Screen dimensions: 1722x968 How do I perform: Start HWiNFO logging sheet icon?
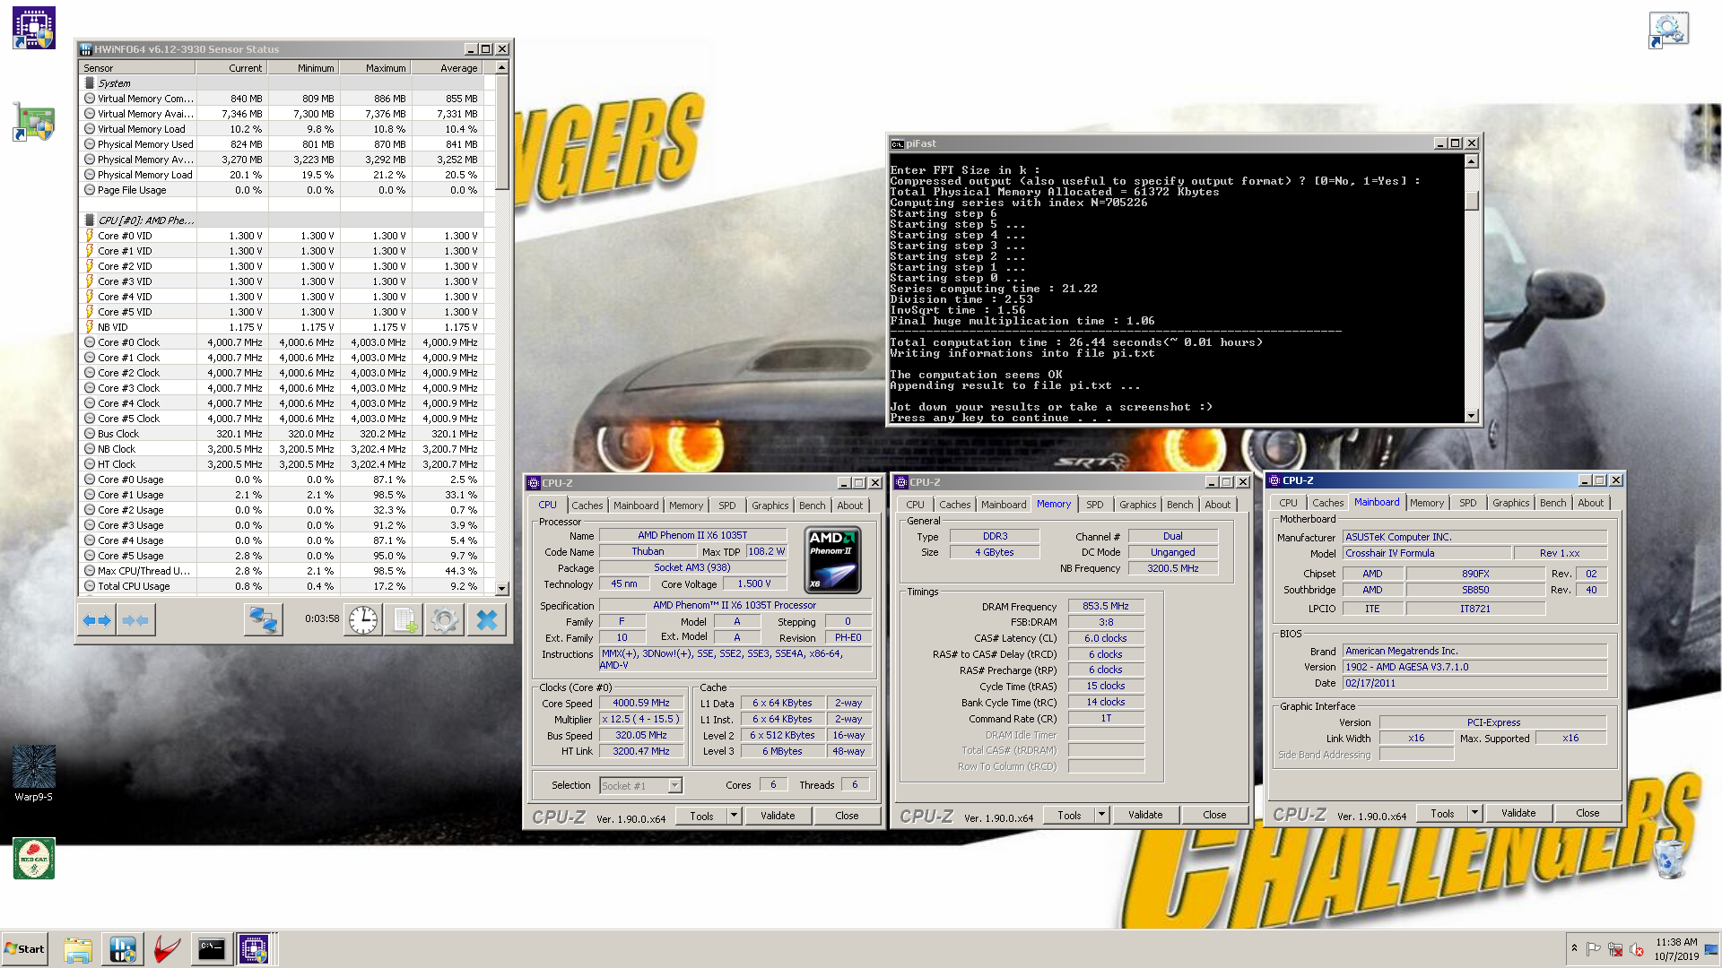click(404, 619)
